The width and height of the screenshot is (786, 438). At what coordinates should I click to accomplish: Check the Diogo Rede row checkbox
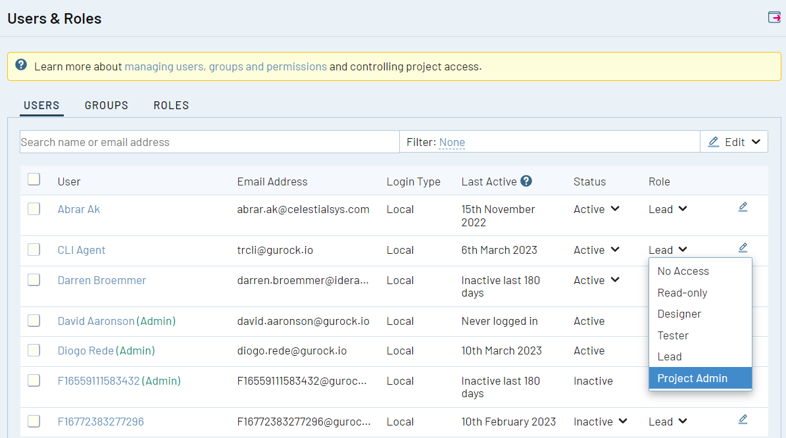click(34, 351)
